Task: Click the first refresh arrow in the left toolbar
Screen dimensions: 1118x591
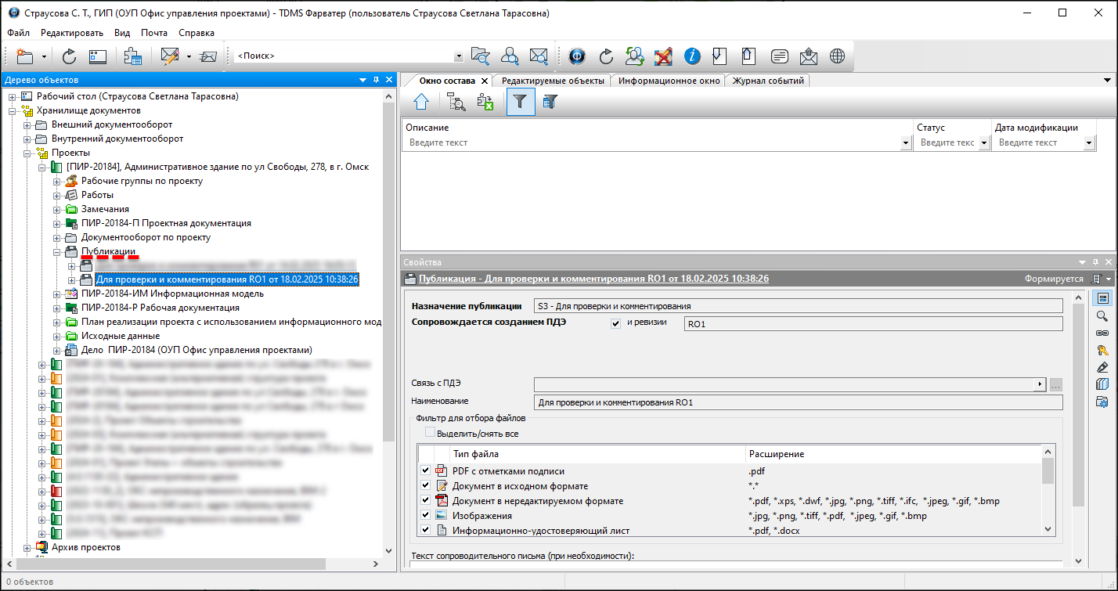Action: click(x=69, y=56)
